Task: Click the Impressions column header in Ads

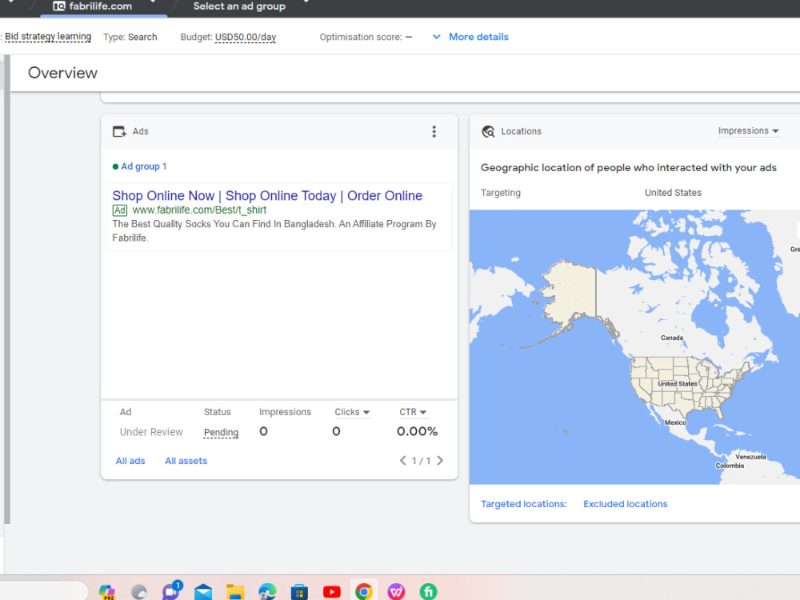Action: 285,412
